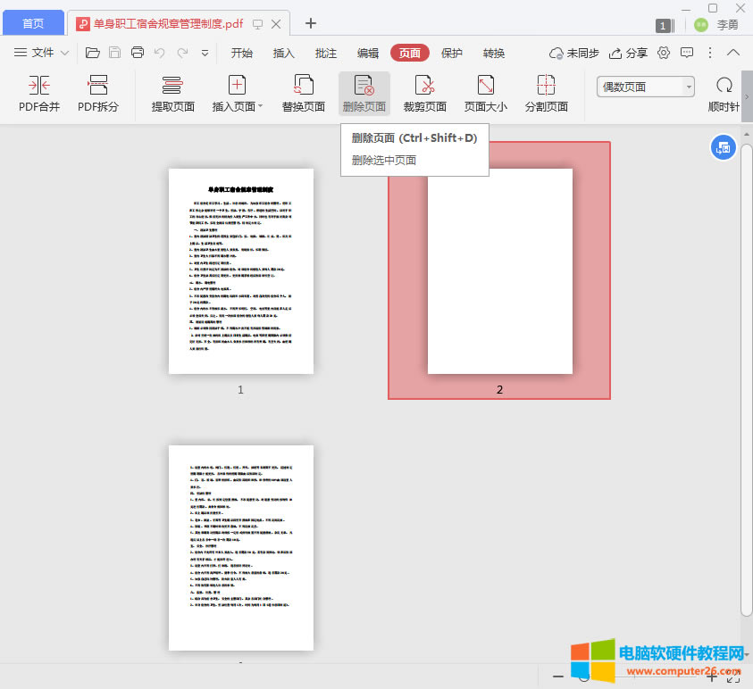Click the 替换页面 replace page tool

[303, 95]
